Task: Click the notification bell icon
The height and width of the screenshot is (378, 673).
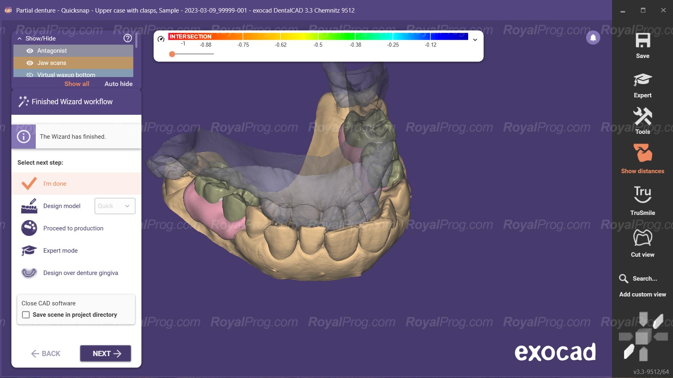Action: tap(593, 37)
